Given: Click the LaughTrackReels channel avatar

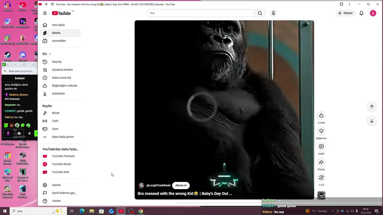Looking at the screenshot, I should click(141, 185).
